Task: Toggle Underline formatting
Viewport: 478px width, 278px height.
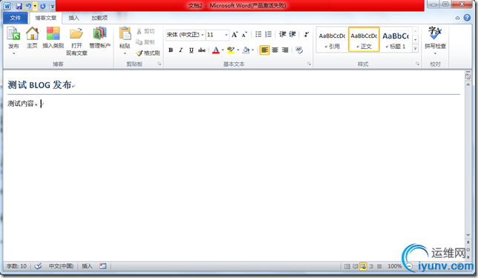Action: pyautogui.click(x=191, y=50)
